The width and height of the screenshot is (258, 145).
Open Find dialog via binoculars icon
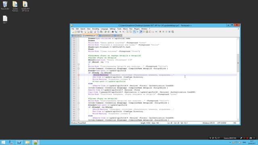pos(113,32)
